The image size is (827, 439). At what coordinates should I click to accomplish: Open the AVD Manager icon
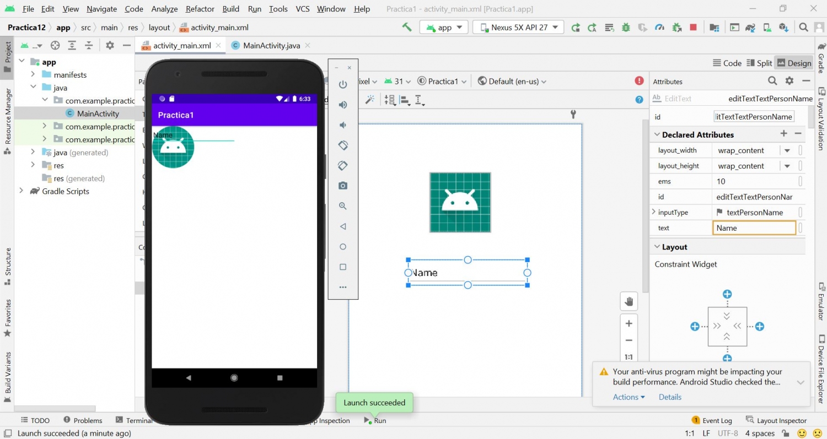coord(767,27)
